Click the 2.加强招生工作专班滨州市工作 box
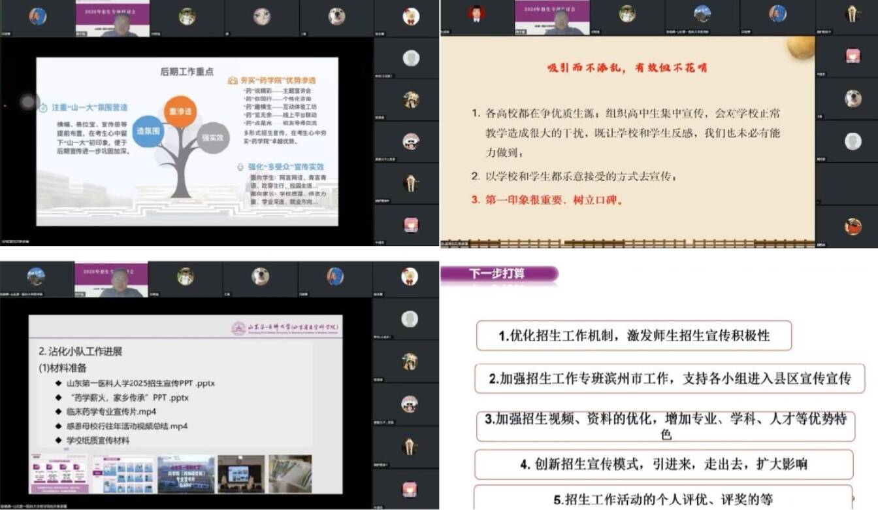This screenshot has width=878, height=510. tap(669, 379)
